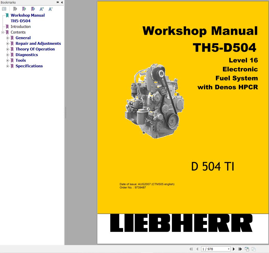
Task: Click the set bookmark destination icon
Action: pyautogui.click(x=33, y=9)
